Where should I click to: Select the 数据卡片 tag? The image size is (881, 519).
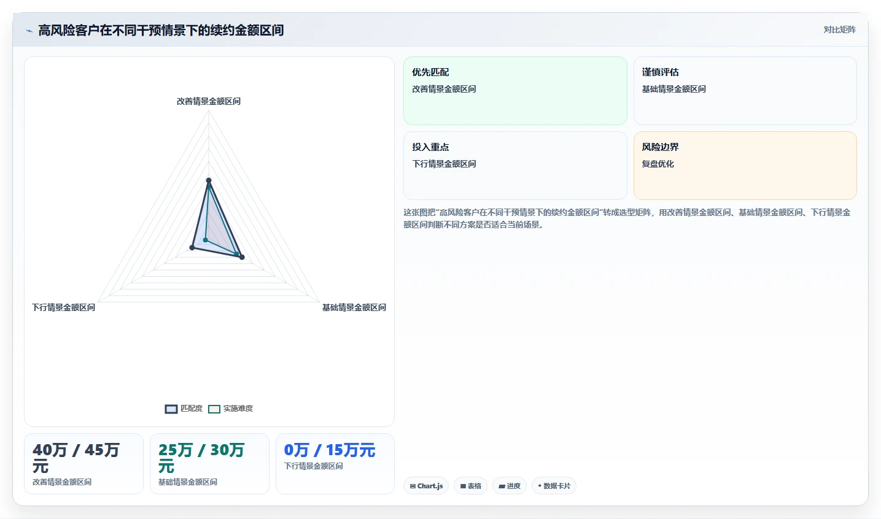pyautogui.click(x=554, y=486)
